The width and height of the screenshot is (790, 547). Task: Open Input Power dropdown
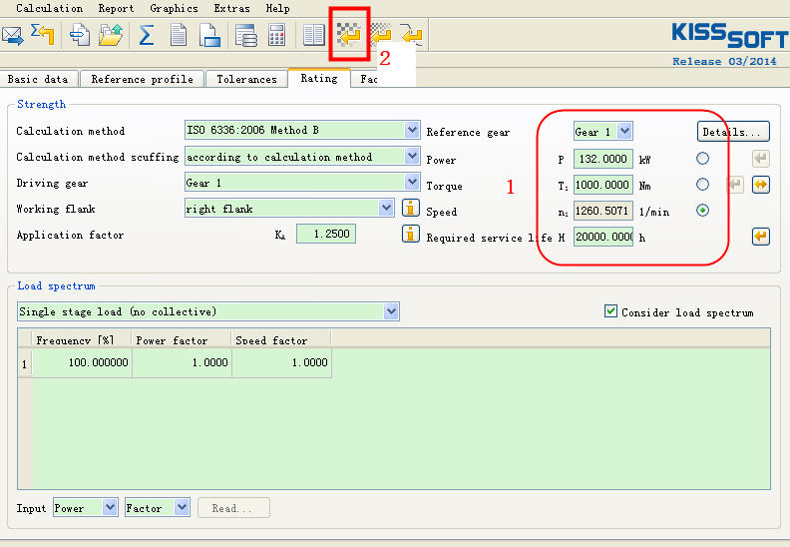(x=110, y=507)
